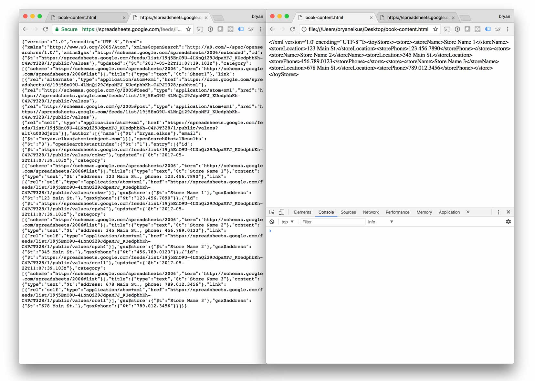Image resolution: width=535 pixels, height=381 pixels.
Task: Open the Info log level dropdown
Action: pos(381,222)
